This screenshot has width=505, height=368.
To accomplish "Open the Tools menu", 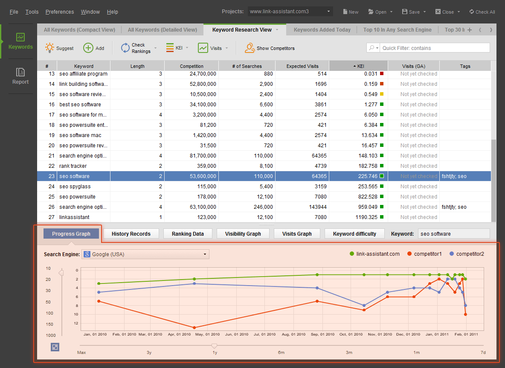I will [32, 12].
